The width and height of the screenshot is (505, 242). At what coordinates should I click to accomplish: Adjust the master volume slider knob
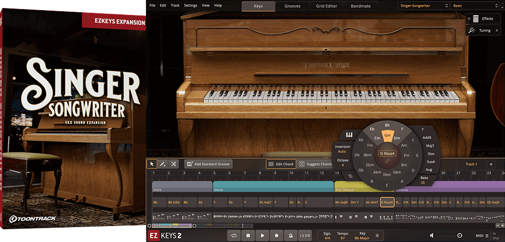click(460, 236)
